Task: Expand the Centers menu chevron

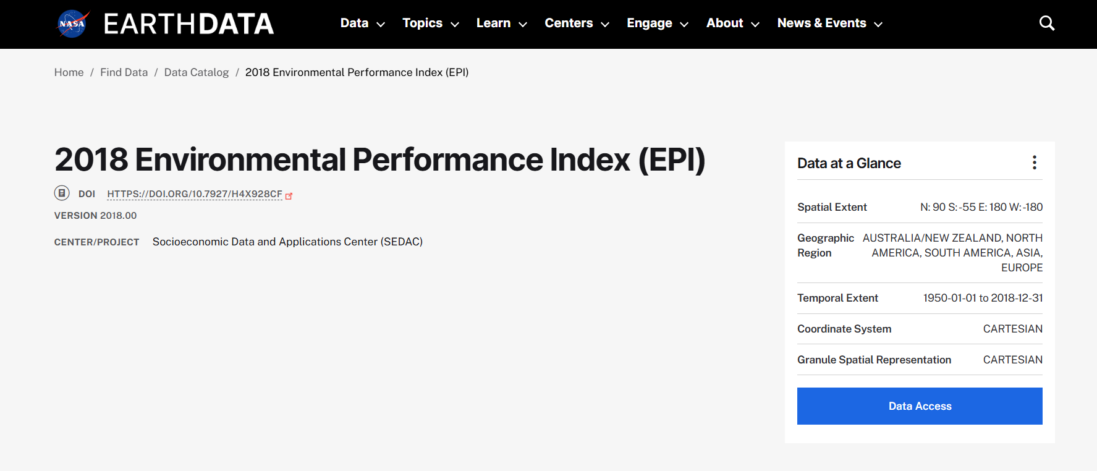Action: (x=605, y=25)
